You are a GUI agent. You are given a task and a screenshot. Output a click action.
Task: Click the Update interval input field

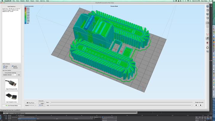point(14,75)
